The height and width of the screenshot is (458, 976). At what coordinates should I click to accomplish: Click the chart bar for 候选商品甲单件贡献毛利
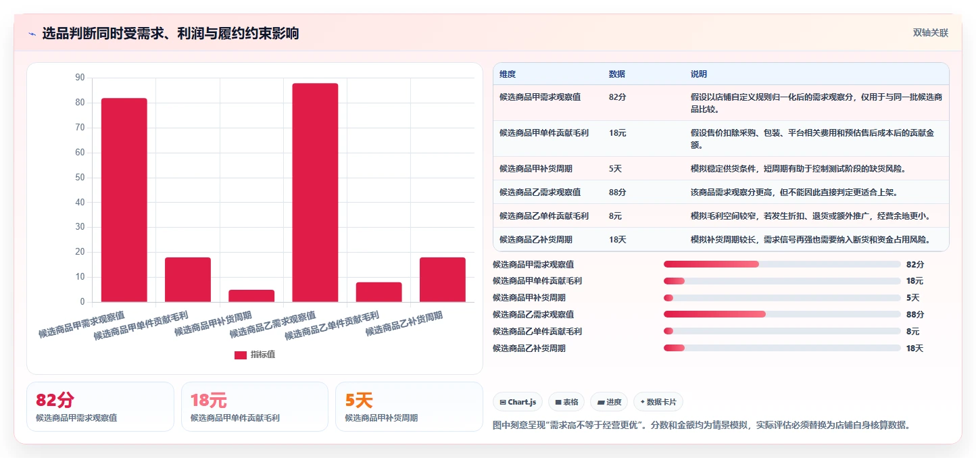pos(188,280)
